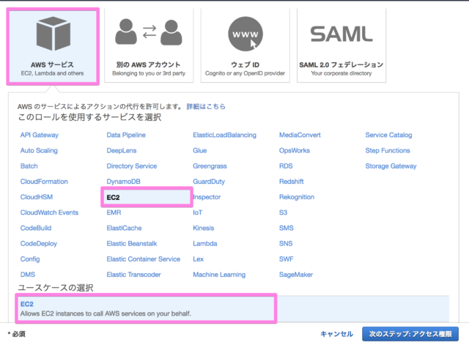
Task: Select Greengrass service
Action: point(210,166)
